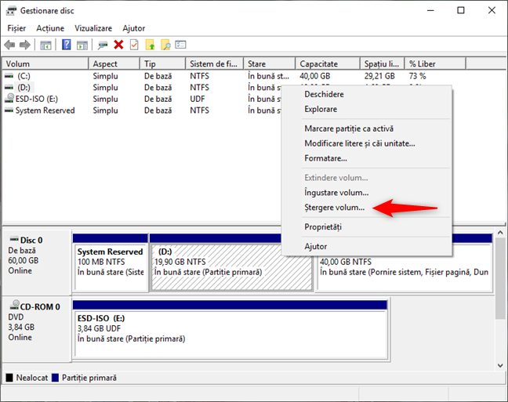Click the 29,21 GB free space cell
Image resolution: width=508 pixels, height=402 pixels.
point(379,76)
